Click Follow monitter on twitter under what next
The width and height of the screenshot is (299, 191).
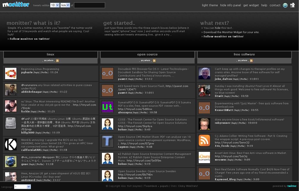[223, 36]
